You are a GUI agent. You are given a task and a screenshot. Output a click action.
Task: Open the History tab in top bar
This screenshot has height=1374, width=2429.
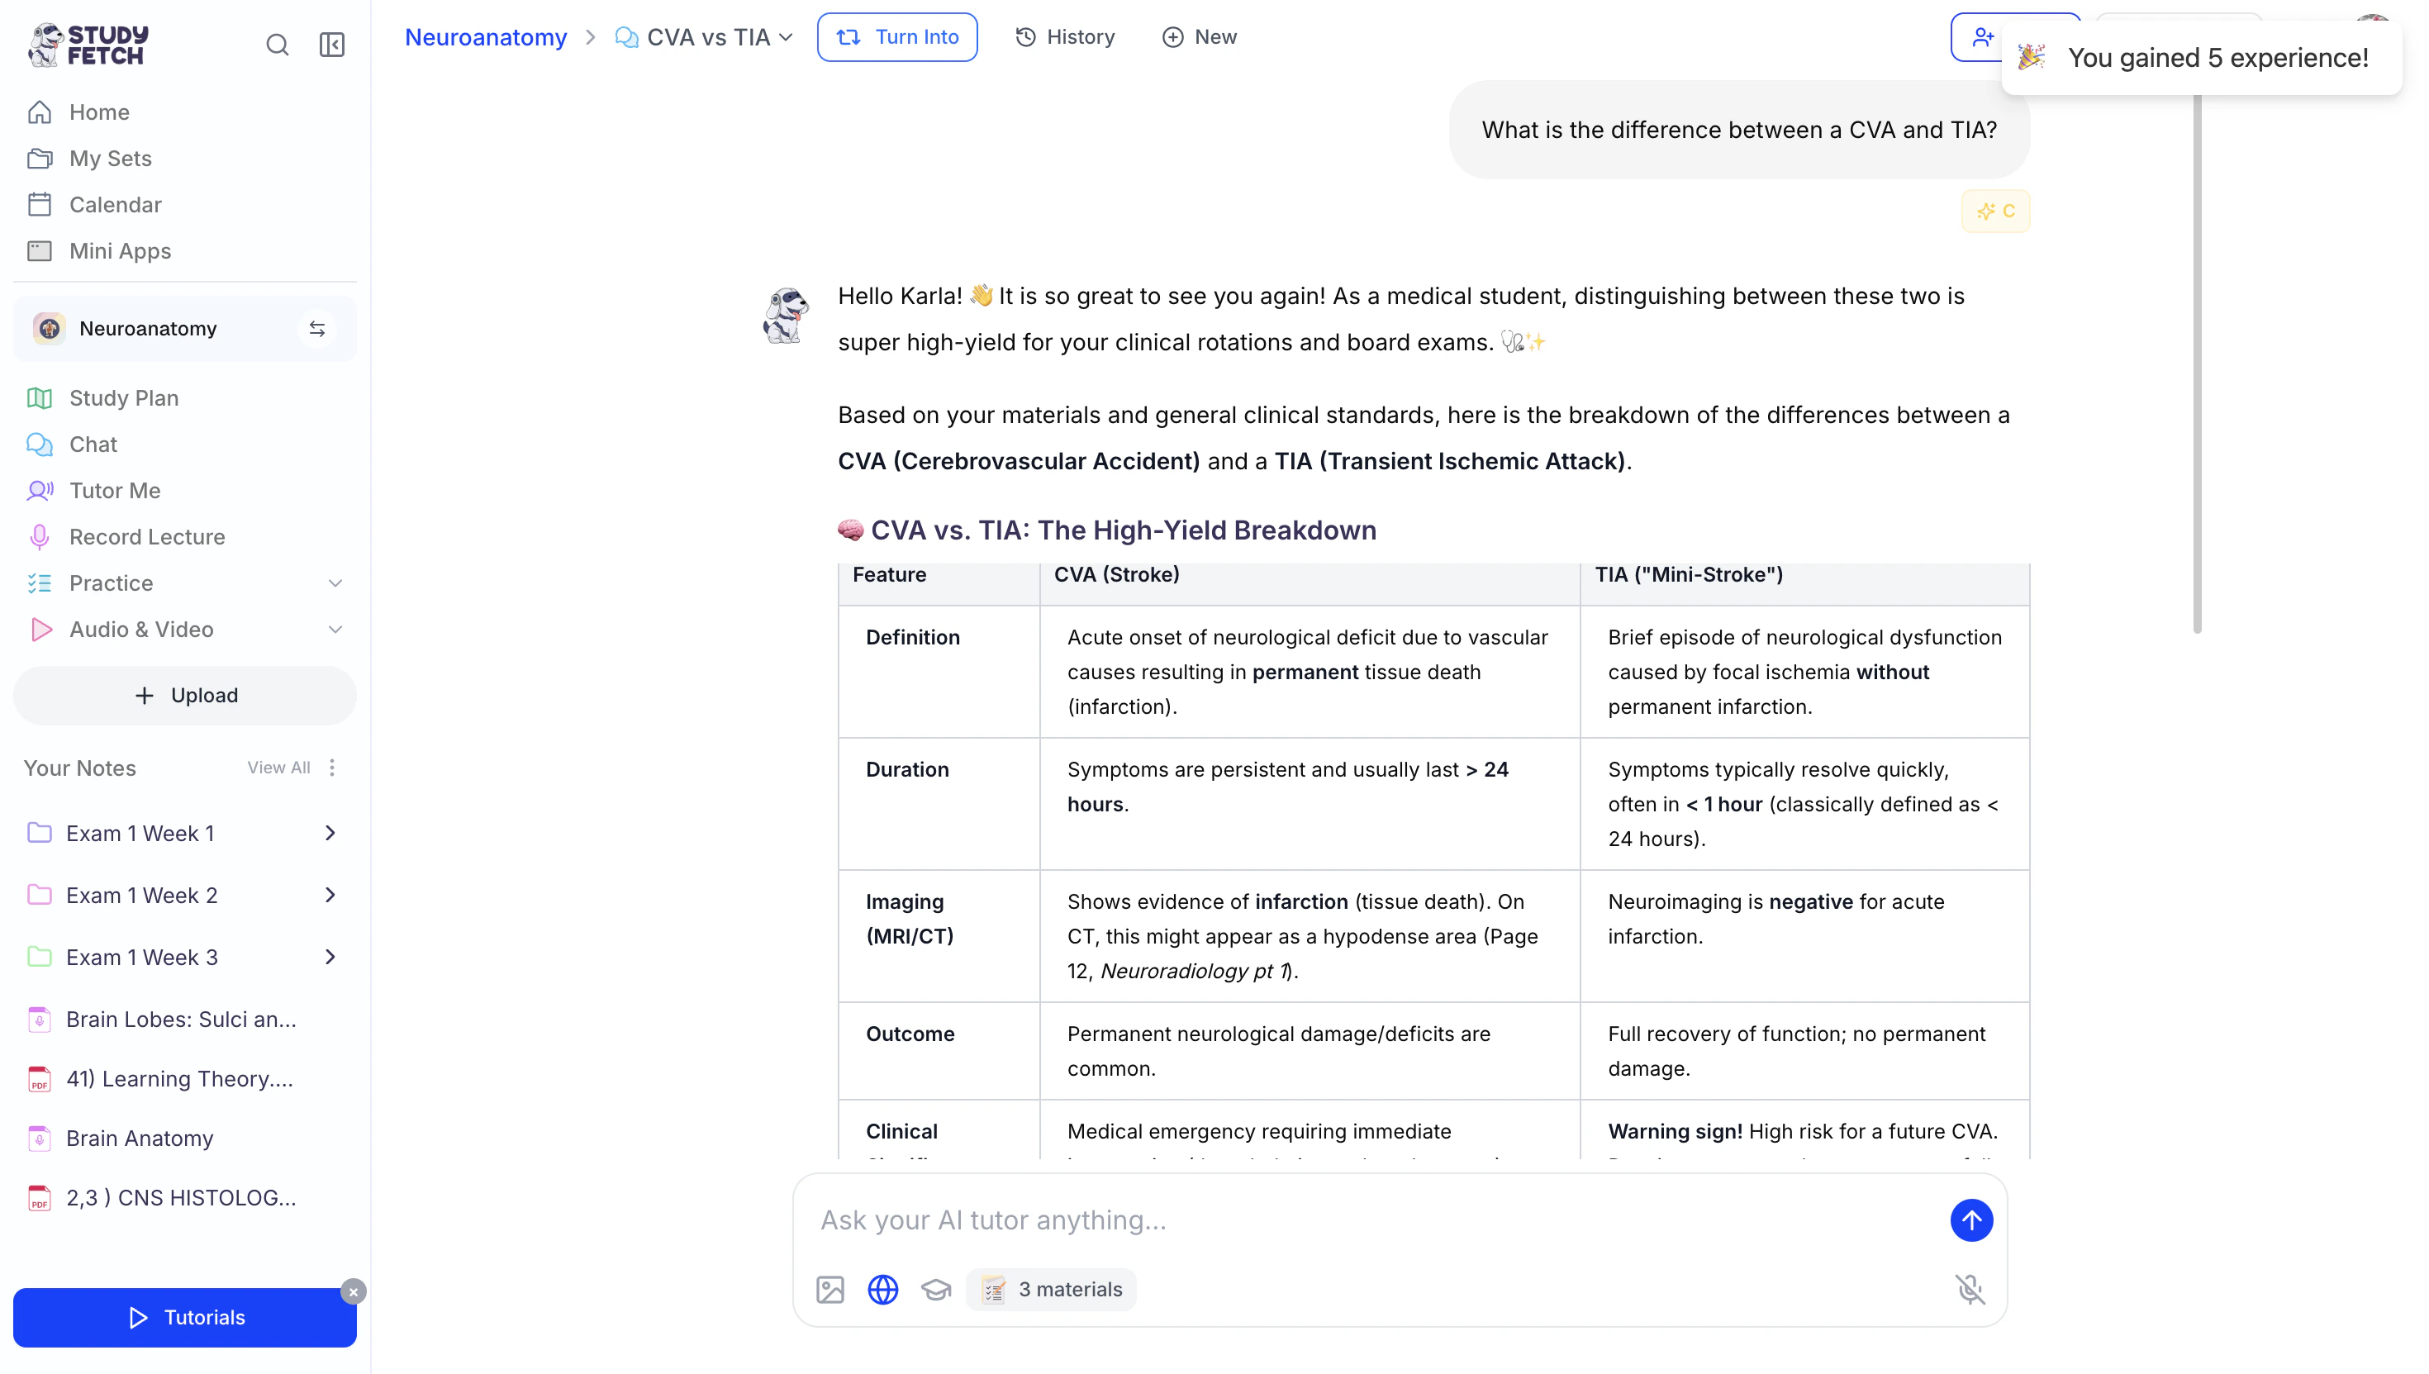click(x=1064, y=37)
